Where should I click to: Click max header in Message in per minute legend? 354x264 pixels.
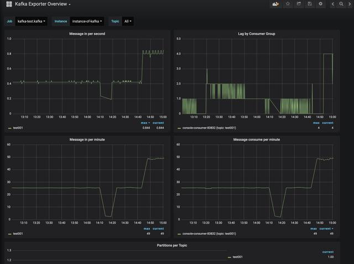click(x=147, y=229)
